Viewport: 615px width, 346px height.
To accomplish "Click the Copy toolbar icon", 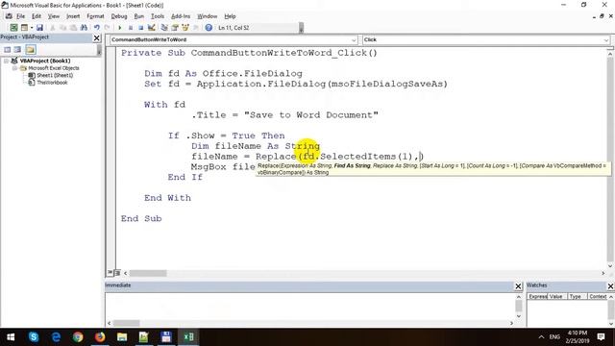I will (62, 28).
